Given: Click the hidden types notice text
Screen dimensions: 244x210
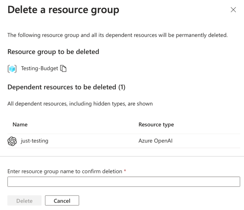Looking at the screenshot, I should [x=80, y=104].
